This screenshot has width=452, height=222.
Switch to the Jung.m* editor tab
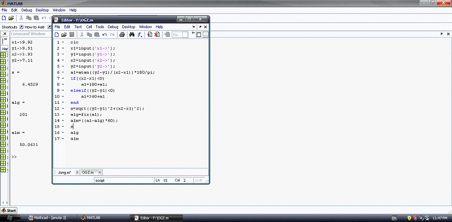[x=64, y=172]
